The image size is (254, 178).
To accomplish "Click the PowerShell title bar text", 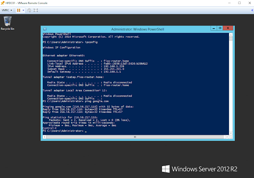I will (x=138, y=29).
